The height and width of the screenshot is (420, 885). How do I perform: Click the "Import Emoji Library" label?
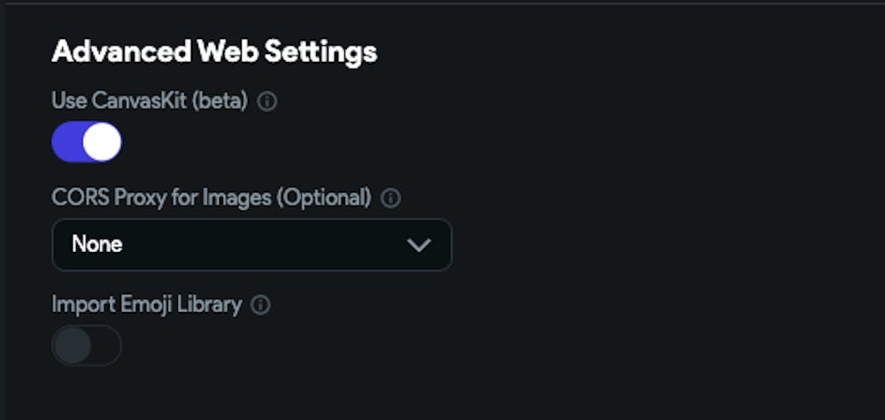(x=147, y=305)
